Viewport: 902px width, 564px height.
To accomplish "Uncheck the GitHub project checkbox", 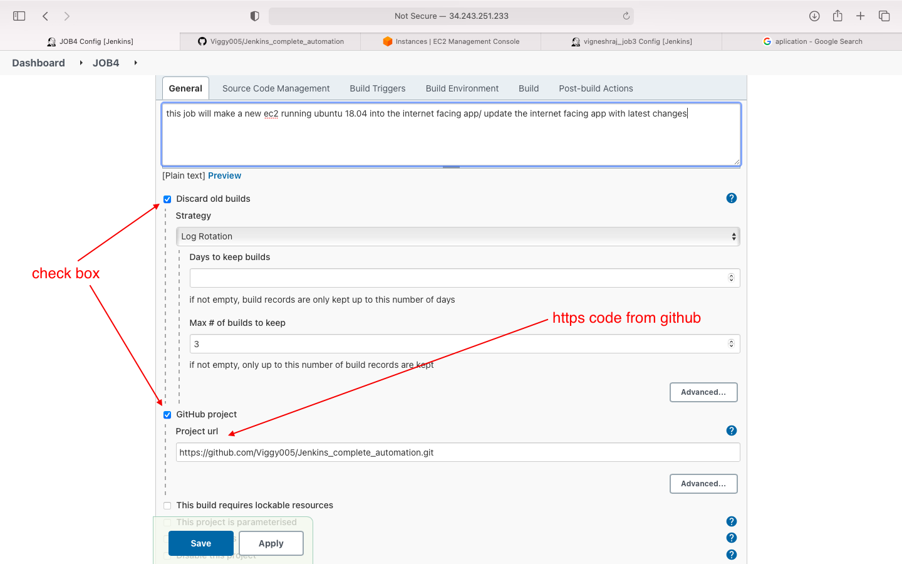I will coord(167,415).
